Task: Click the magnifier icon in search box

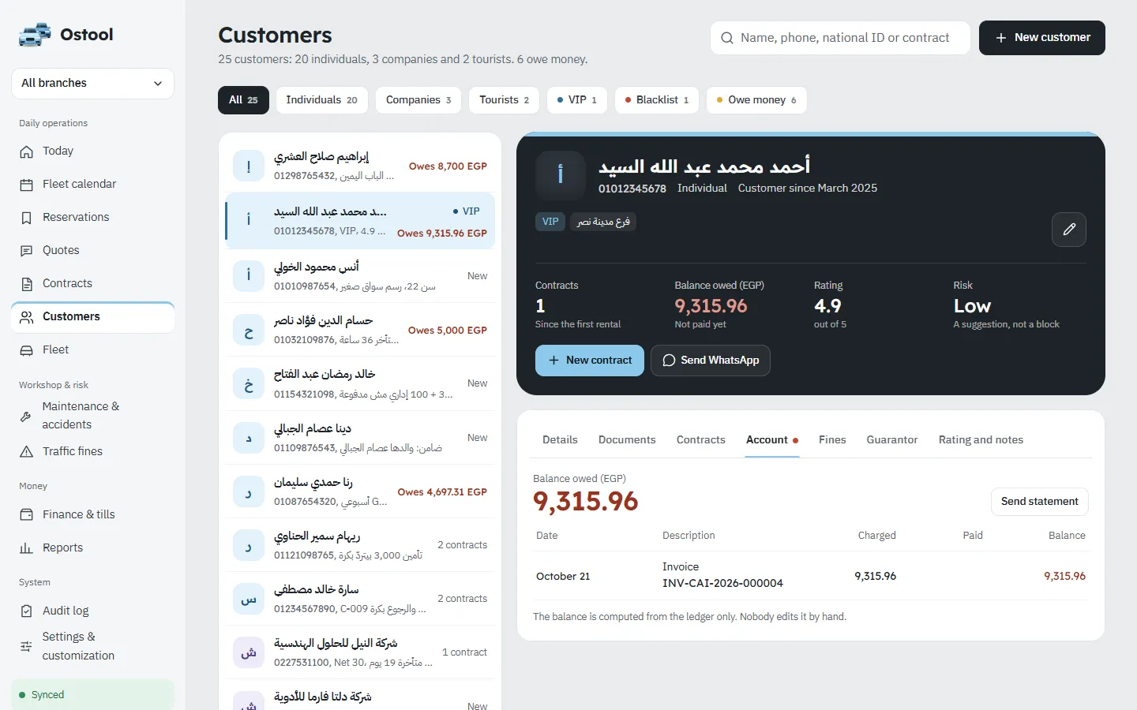Action: pyautogui.click(x=727, y=38)
